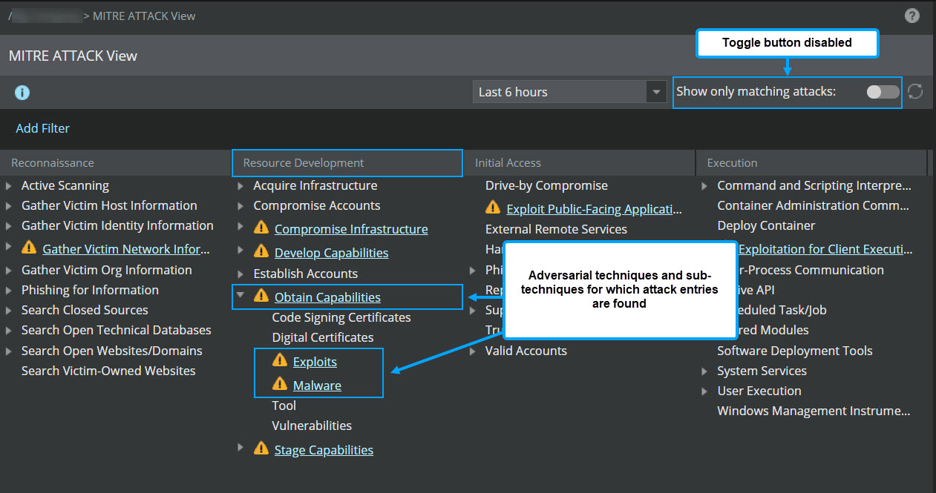Select the Digital Certificates sub-technique

click(x=323, y=337)
